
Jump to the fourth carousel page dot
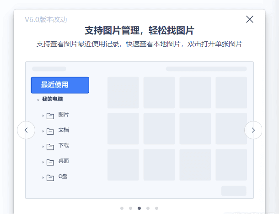[x=148, y=208]
